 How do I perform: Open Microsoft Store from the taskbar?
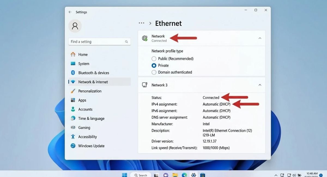point(202,175)
